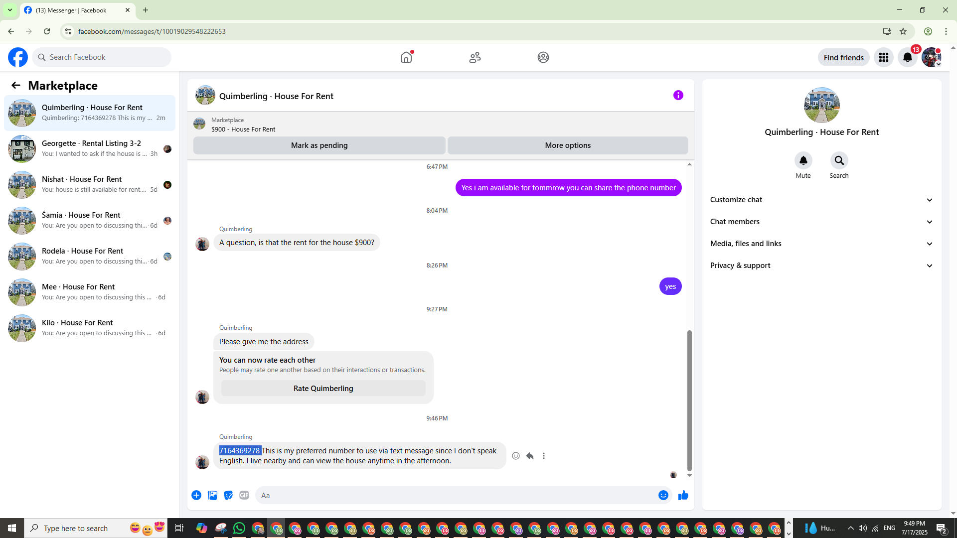Search within the conversation
Viewport: 957px width, 538px height.
point(839,160)
